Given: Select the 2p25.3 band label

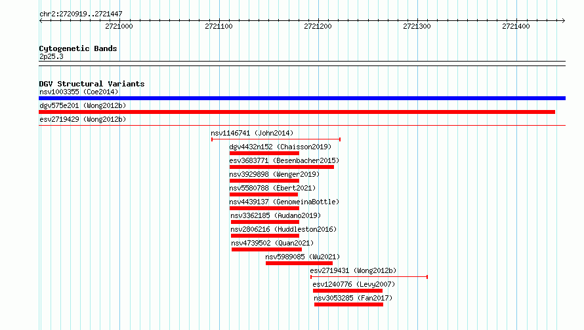Looking at the screenshot, I should [x=51, y=56].
